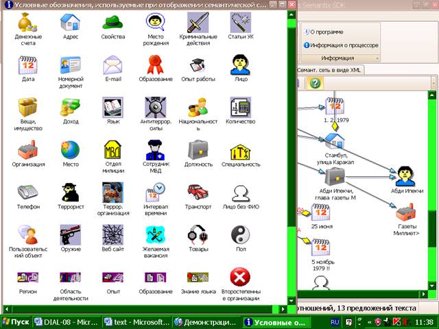Select the Лицо без ФИО icon in legend

(241, 193)
